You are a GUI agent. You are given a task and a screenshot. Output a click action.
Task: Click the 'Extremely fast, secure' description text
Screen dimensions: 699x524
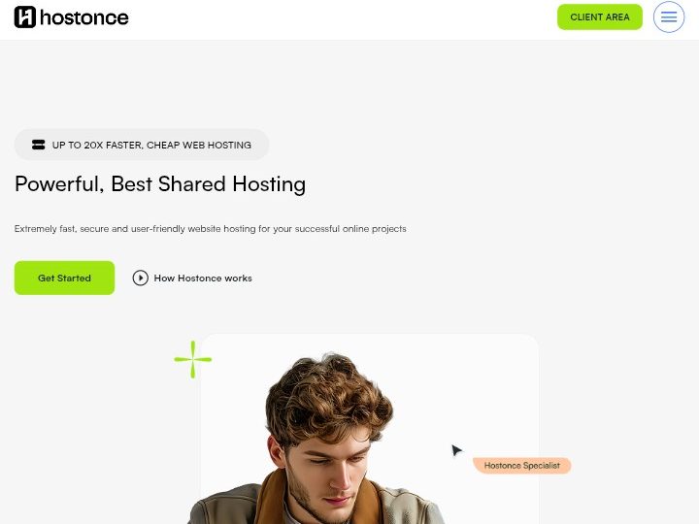pos(210,229)
